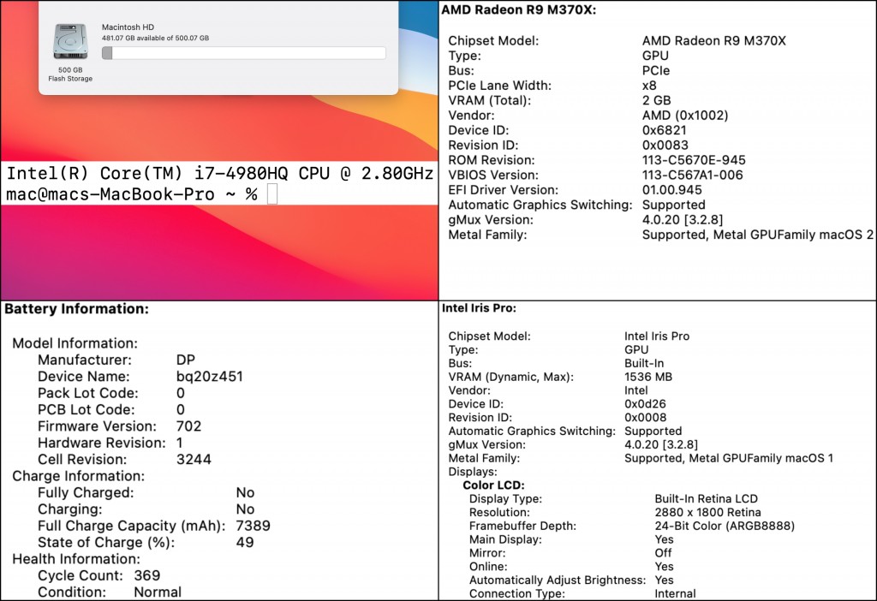The width and height of the screenshot is (877, 601).
Task: Click the "Charge Information:" label
Action: [x=78, y=476]
